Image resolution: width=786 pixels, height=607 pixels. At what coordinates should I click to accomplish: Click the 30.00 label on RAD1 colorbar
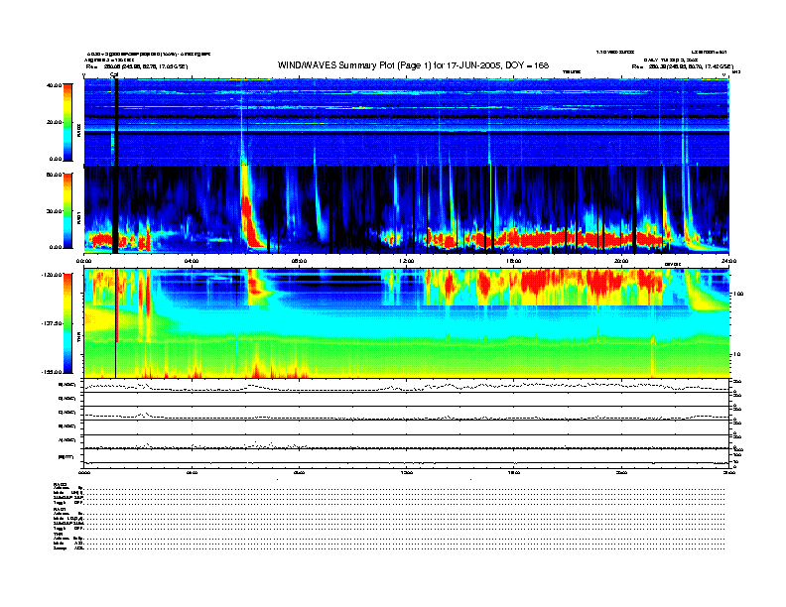[x=55, y=211]
